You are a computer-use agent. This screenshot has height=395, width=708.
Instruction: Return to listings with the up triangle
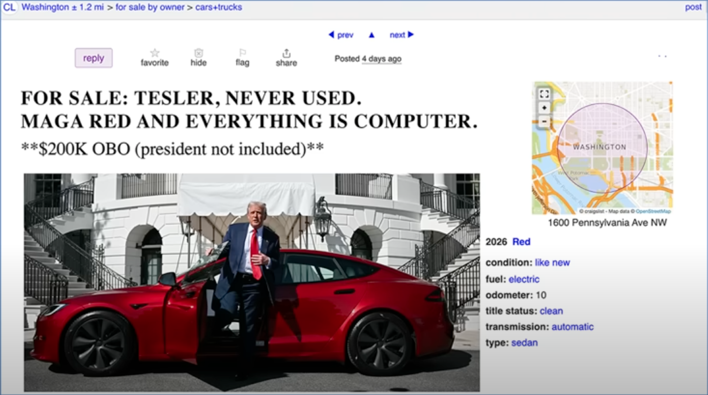point(371,35)
